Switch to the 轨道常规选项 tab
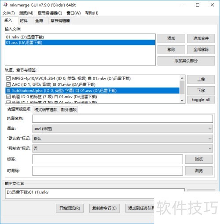The height and width of the screenshot is (224, 220). click(19, 109)
